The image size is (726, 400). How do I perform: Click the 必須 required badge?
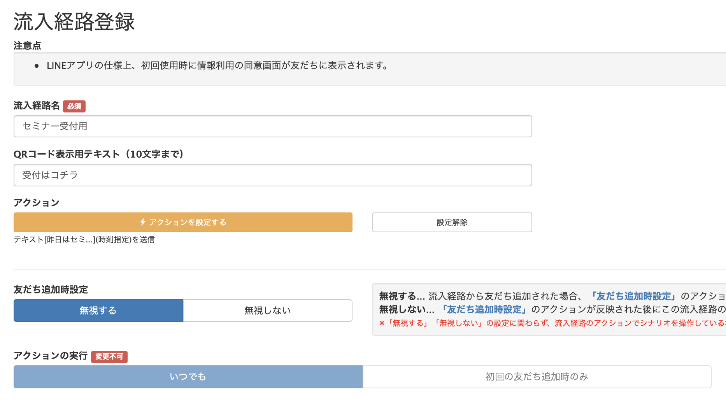click(74, 106)
